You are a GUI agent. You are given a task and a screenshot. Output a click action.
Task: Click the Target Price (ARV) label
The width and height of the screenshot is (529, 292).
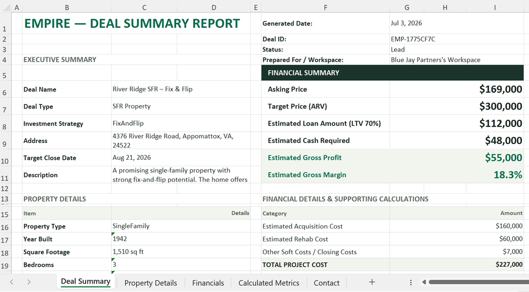click(297, 106)
